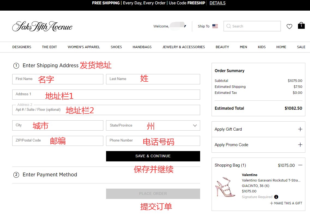This screenshot has width=310, height=218.
Task: Focus the Address 2 apartment field
Action: [106, 110]
